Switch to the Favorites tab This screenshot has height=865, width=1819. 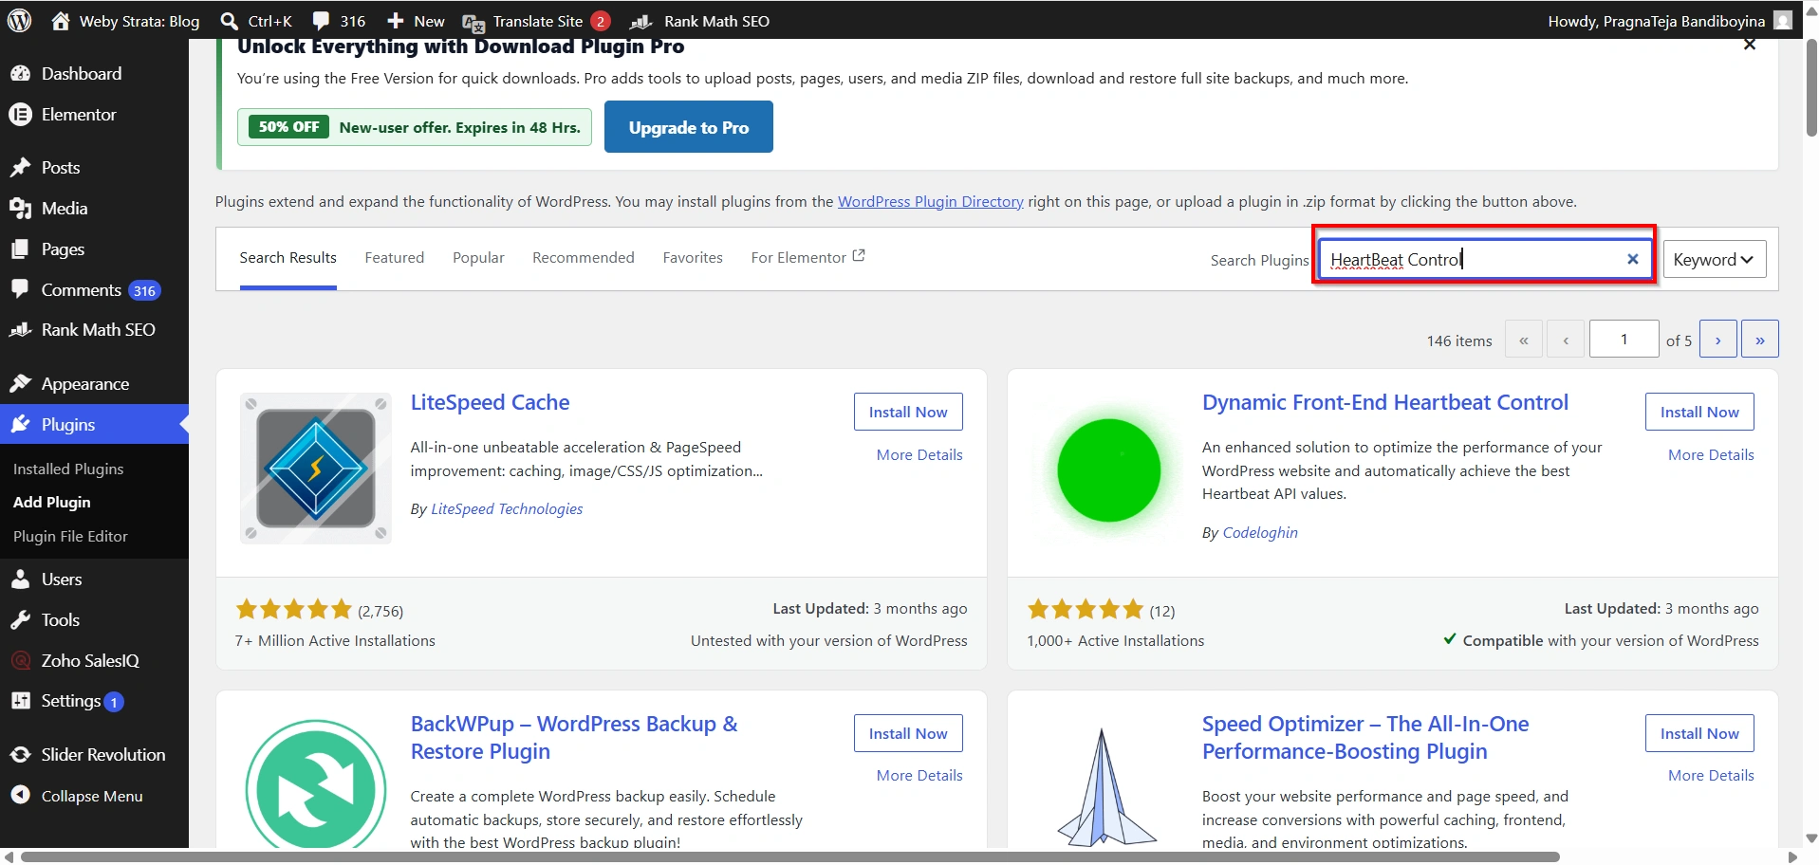[x=693, y=257]
